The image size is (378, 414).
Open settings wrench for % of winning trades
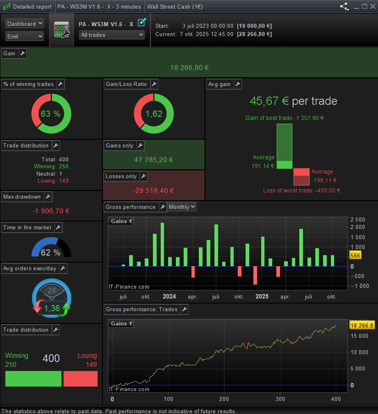coord(60,84)
